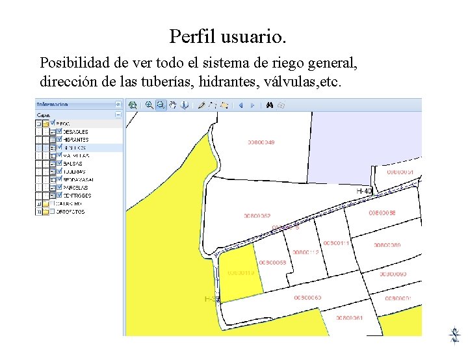The image size is (468, 351).
Task: Click the Capas section header
Action: point(79,114)
